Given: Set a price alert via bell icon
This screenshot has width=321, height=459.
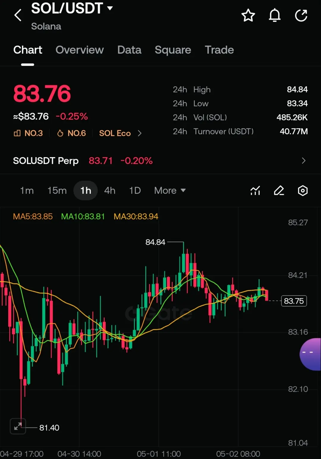Looking at the screenshot, I should 275,15.
